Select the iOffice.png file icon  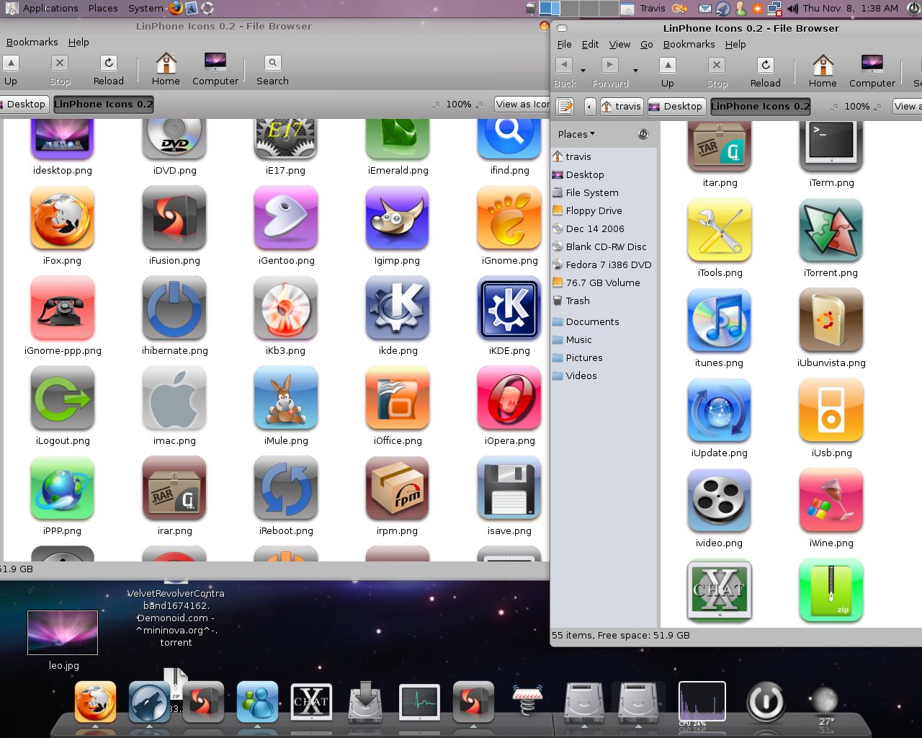click(x=398, y=399)
